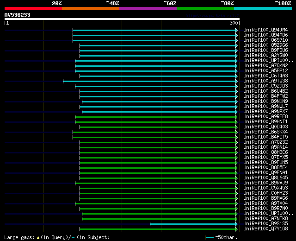
Task: Click label UniRef100_B9FUM5
Action: tap(265, 163)
